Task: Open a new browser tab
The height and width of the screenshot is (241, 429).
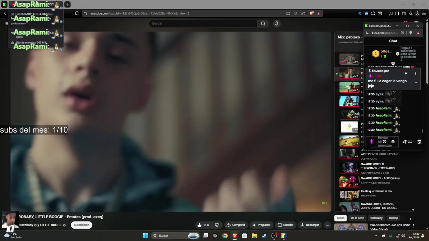Action: click(67, 4)
